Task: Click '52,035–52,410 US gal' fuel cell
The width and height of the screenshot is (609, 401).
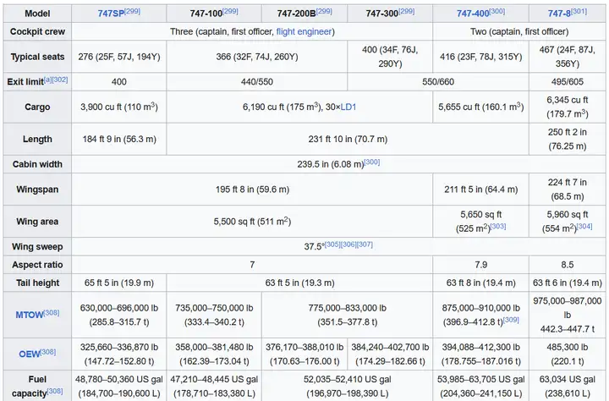Action: pos(348,386)
